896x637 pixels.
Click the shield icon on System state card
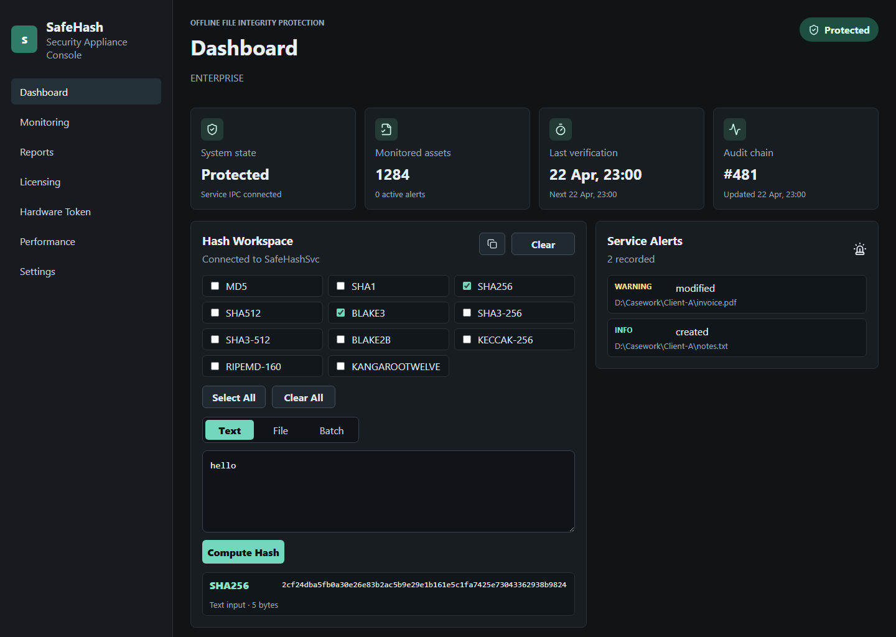212,129
